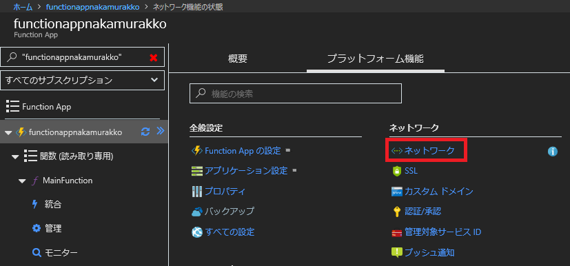Click the list icon beside 関数 (読み取り専用)
Viewport: 570px width, 266px height.
(x=31, y=156)
